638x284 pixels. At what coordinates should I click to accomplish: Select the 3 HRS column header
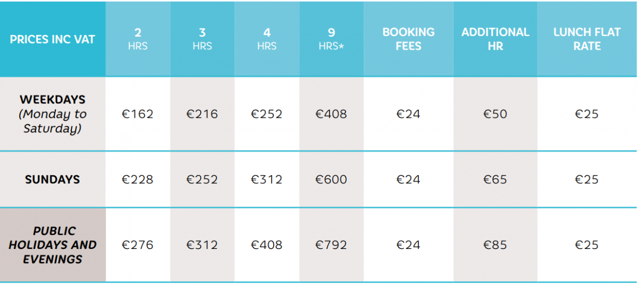(x=202, y=39)
